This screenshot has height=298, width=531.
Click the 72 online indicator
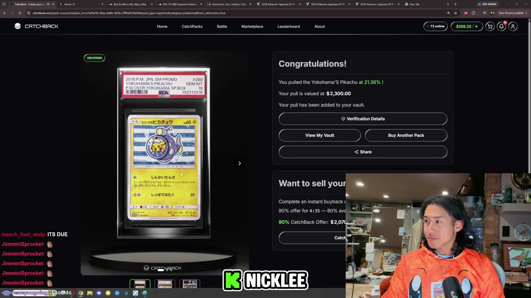coord(436,26)
